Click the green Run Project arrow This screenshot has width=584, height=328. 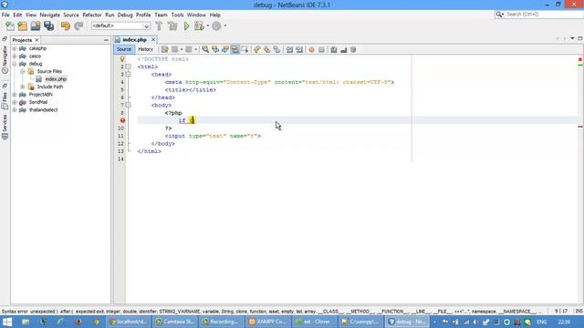186,26
